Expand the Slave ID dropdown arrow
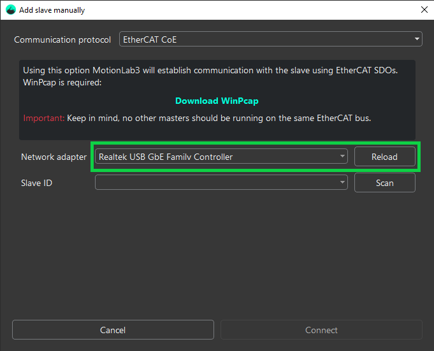This screenshot has width=434, height=351. pos(343,182)
